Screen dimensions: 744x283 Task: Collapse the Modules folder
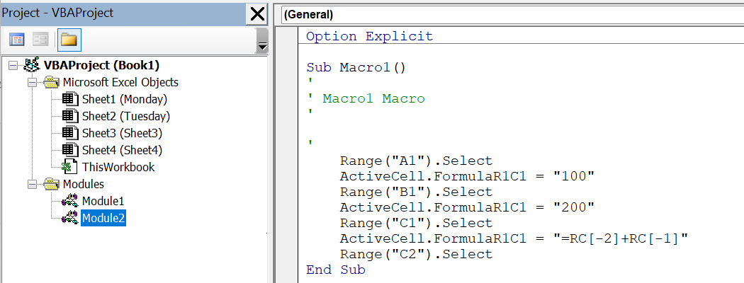tap(30, 184)
